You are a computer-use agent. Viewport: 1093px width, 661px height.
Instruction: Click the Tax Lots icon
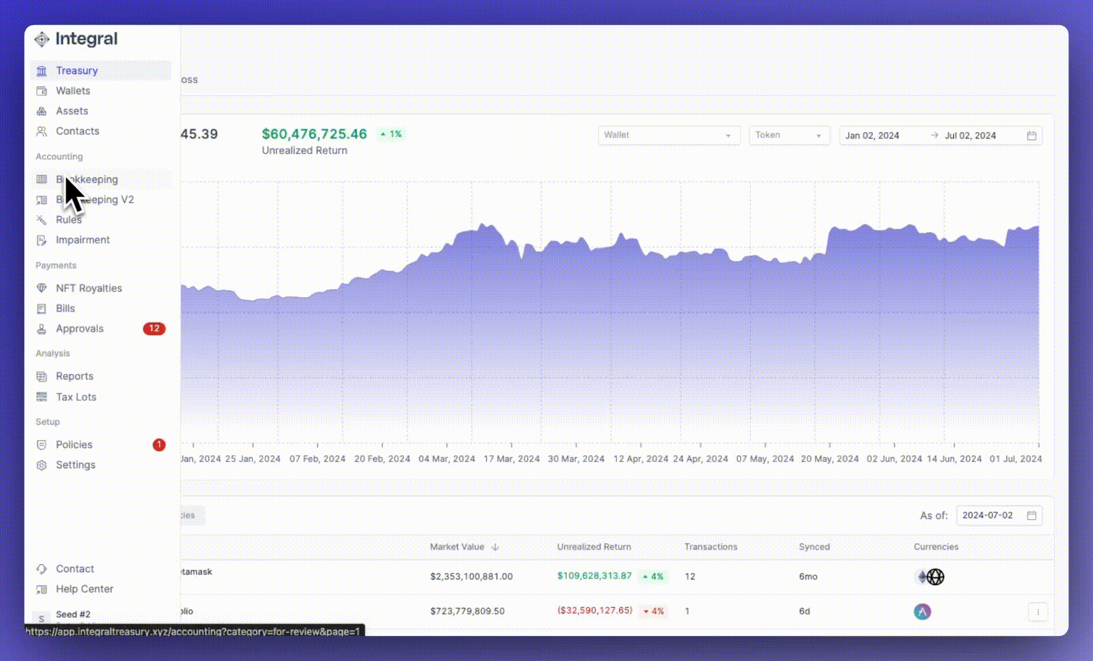pos(42,397)
